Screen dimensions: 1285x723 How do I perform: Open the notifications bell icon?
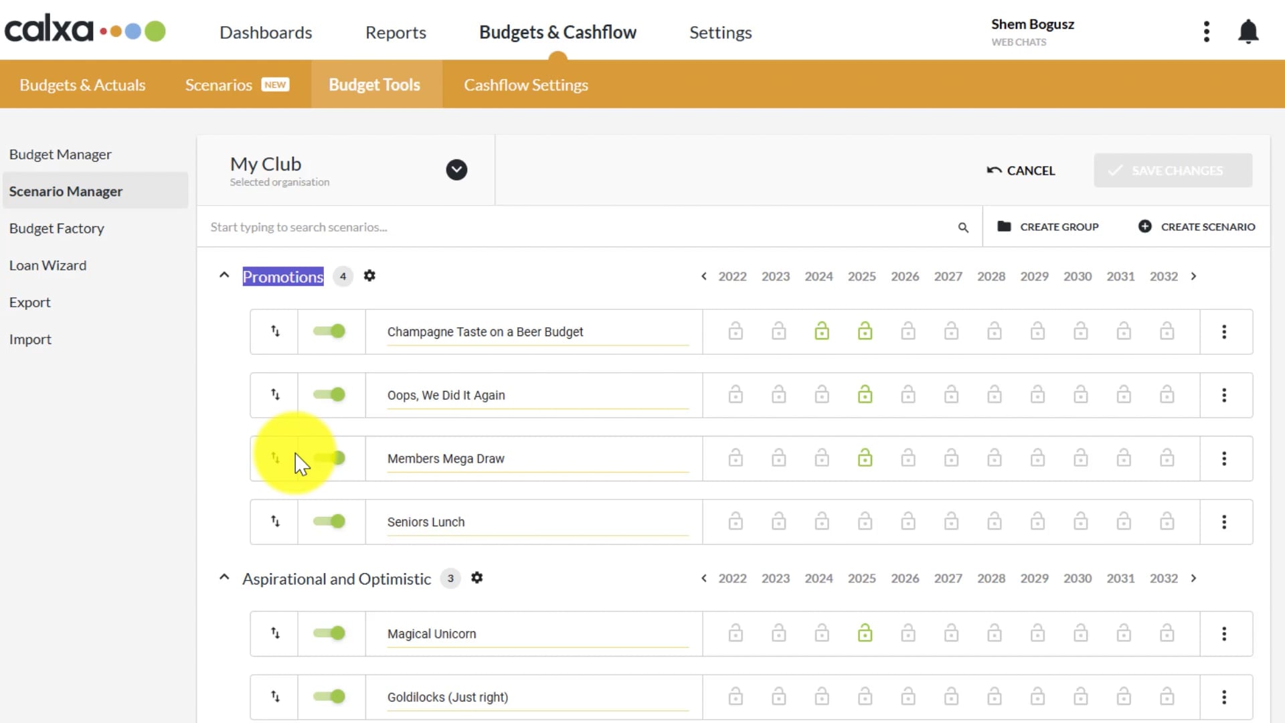pos(1248,31)
